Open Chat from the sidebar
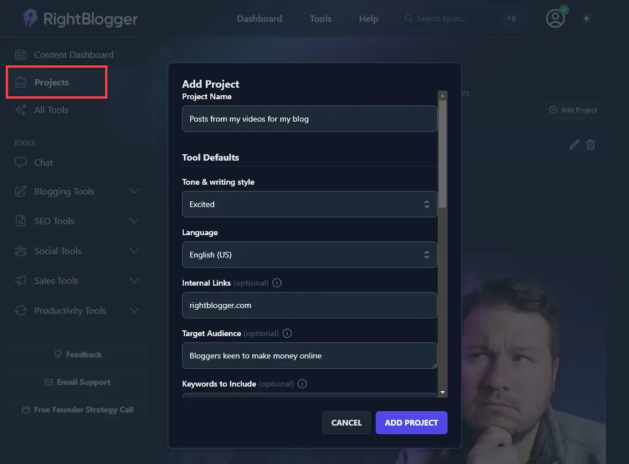Image resolution: width=629 pixels, height=464 pixels. tap(43, 163)
